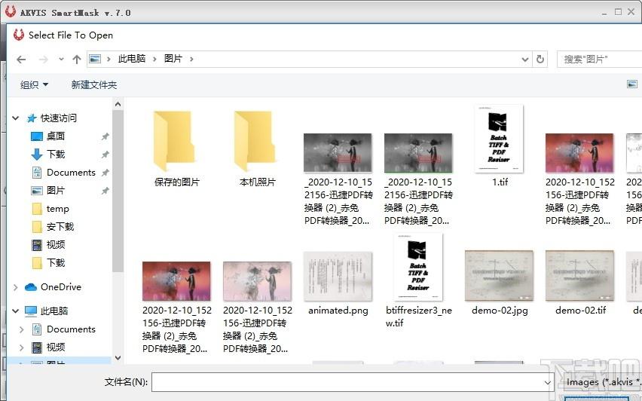
Task: Open the file name dropdown arrow
Action: tap(547, 383)
